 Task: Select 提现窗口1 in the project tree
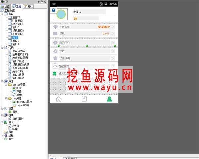point(18,31)
